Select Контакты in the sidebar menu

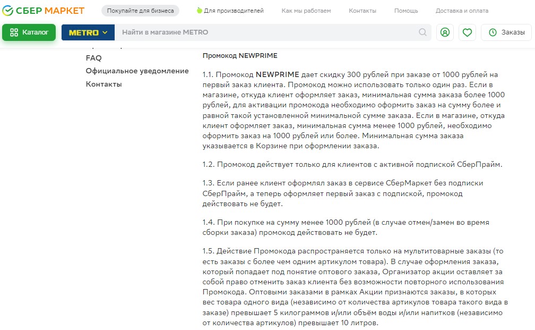pyautogui.click(x=103, y=84)
